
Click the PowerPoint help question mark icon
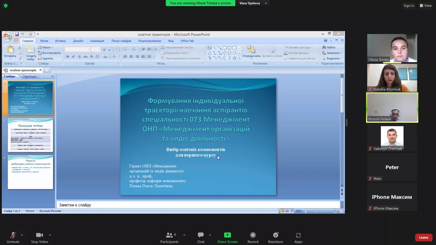click(x=325, y=41)
